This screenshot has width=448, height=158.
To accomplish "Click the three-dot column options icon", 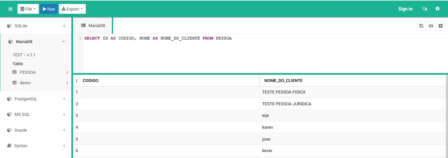I will pos(77,81).
